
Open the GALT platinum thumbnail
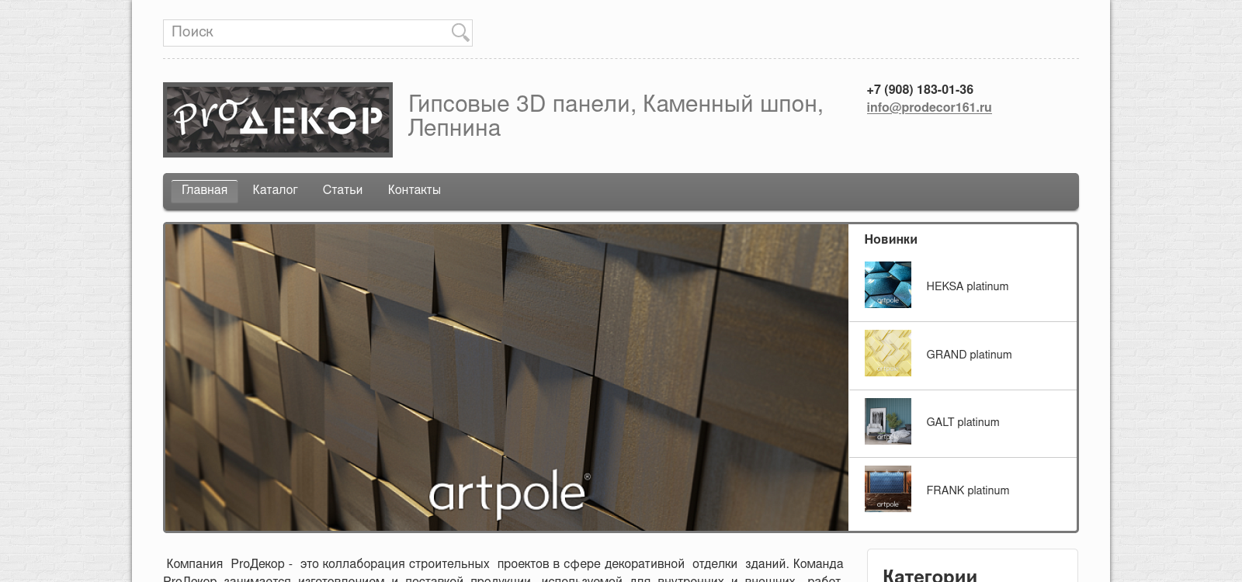[x=888, y=421]
